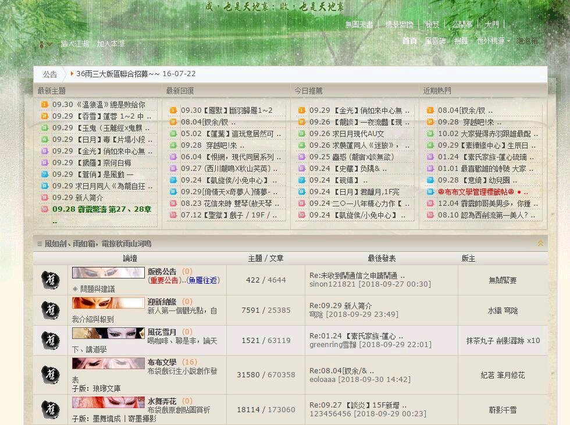Open 風花雪月 banner thumbnail
The image size is (570, 425).
pos(108,333)
